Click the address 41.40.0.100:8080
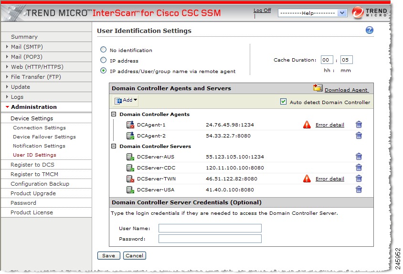This screenshot has width=403, height=274. 230,190
